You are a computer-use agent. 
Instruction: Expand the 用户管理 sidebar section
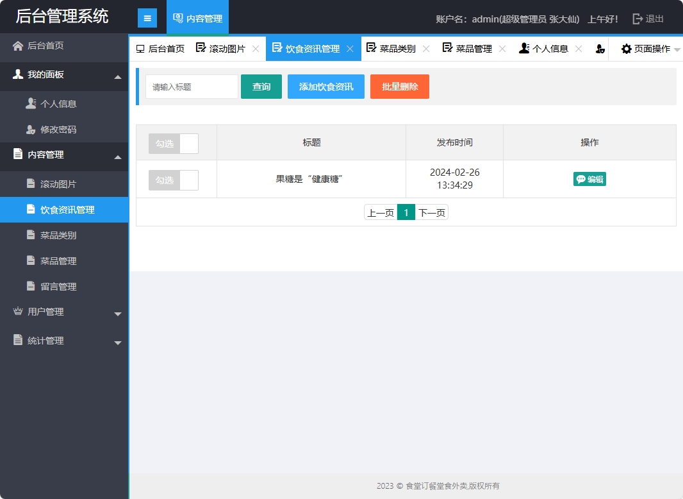(117, 314)
